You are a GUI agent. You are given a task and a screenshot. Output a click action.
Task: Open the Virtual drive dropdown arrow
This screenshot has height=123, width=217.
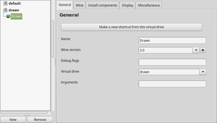203,72
